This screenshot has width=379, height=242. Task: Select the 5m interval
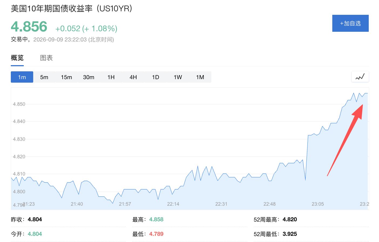[x=44, y=77]
